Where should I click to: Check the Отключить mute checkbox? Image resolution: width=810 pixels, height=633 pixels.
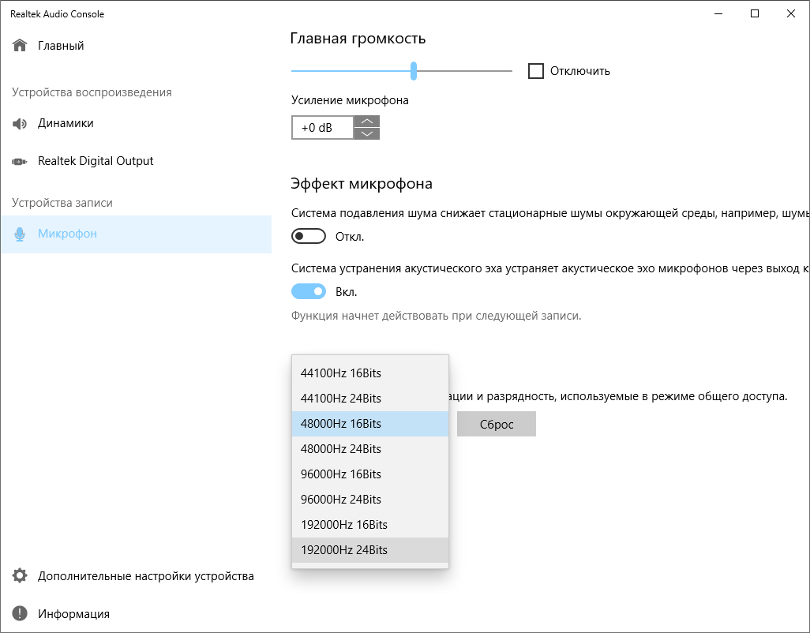[536, 71]
